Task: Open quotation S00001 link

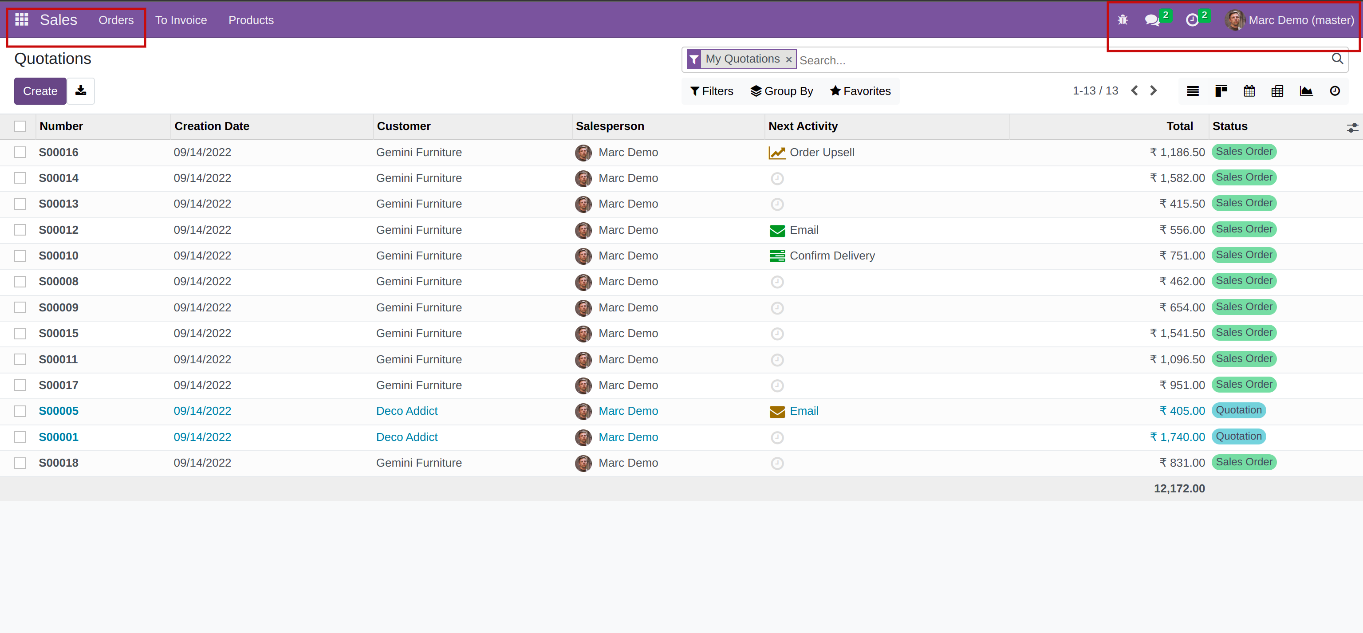Action: (x=58, y=437)
